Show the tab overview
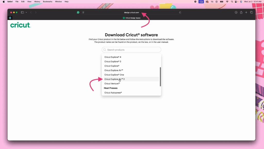The image size is (264, 149). coord(251,12)
